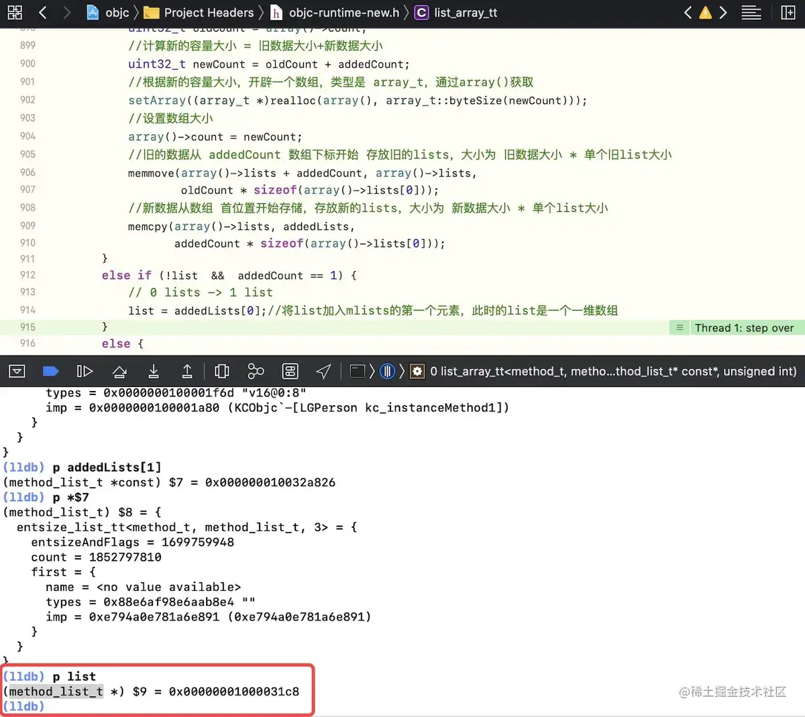Screen dimensions: 805x717
Task: Go forward in navigation history
Action: [x=66, y=12]
